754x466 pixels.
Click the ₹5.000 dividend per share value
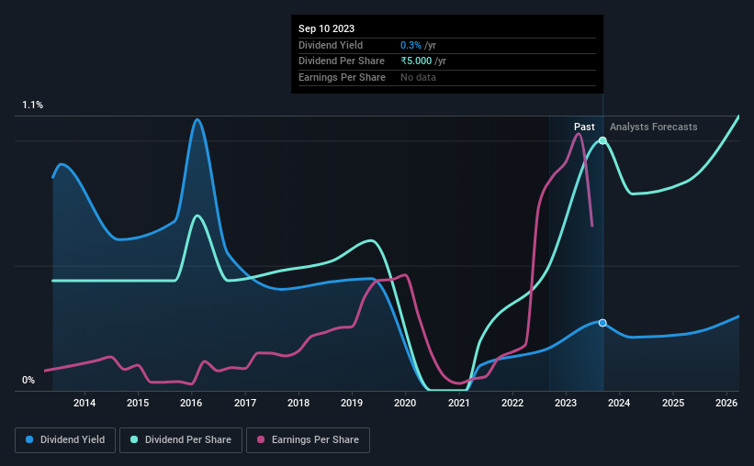click(416, 61)
